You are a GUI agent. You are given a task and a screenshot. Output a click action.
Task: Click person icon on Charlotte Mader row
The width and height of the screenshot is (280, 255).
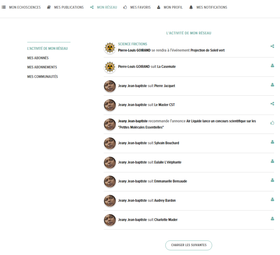pos(272,219)
